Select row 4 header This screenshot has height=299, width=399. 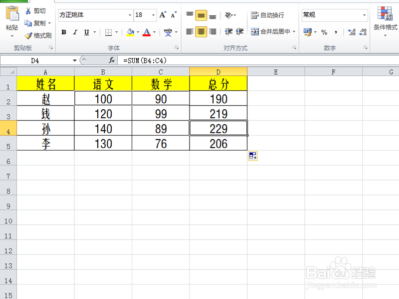(8, 128)
